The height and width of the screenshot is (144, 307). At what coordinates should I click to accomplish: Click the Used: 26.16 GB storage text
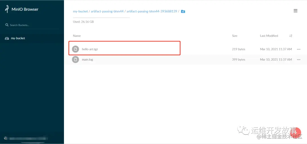pos(83,22)
